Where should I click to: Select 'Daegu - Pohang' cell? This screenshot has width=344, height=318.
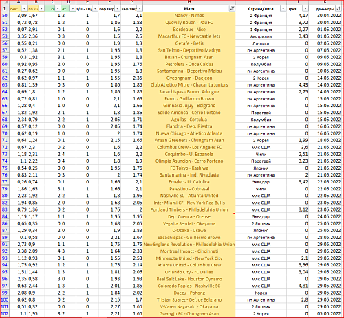pos(189,293)
